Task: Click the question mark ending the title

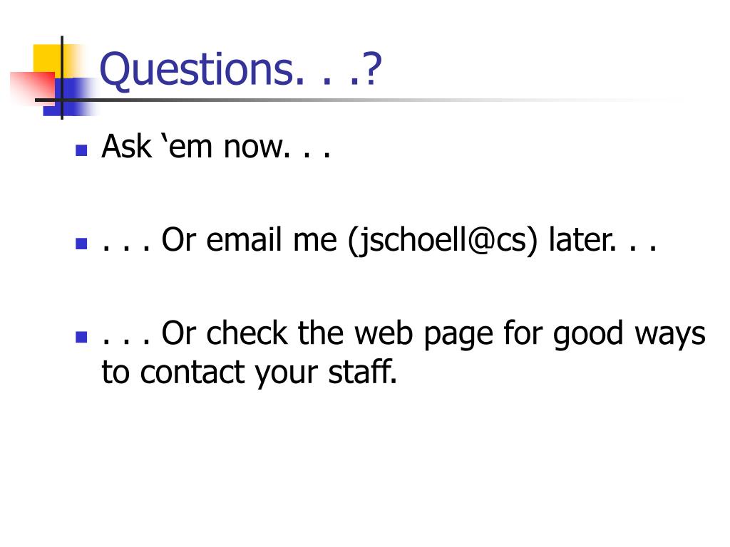Action: pyautogui.click(x=372, y=69)
